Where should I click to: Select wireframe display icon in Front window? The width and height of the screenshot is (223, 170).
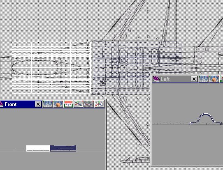(48, 104)
